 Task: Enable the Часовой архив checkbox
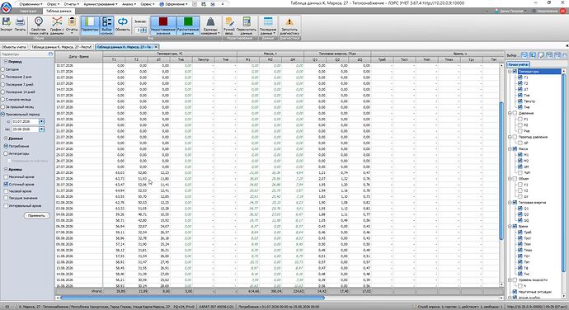[6, 191]
